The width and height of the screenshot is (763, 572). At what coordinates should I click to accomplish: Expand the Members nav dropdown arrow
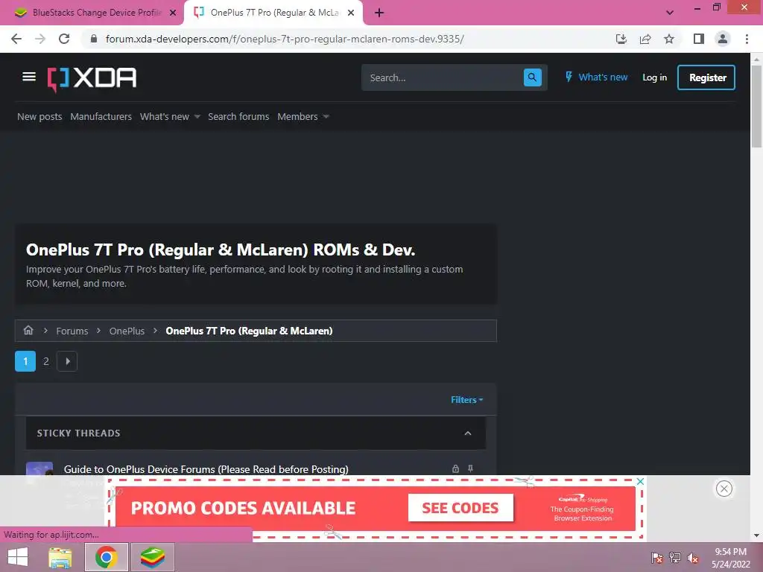click(326, 117)
